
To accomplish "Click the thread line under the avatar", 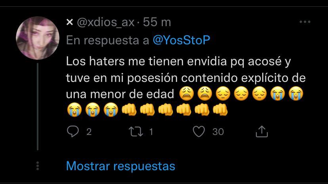I will 38,106.
